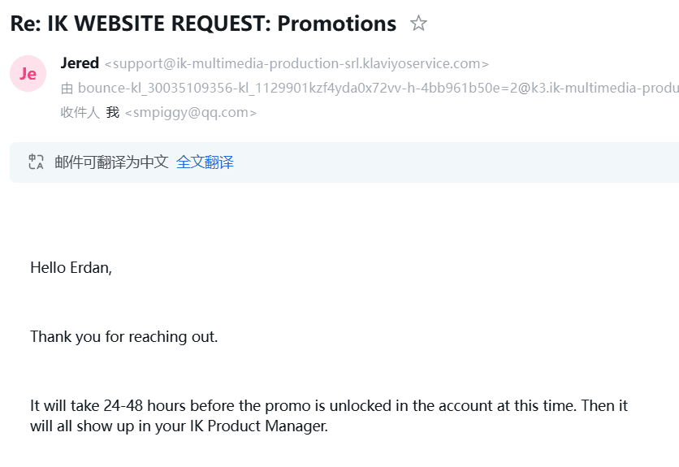Image resolution: width=679 pixels, height=467 pixels.
Task: Click the Hello Erdan greeting line
Action: coord(71,268)
